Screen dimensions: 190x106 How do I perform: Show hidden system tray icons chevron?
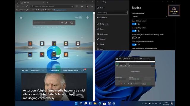pos(142,103)
